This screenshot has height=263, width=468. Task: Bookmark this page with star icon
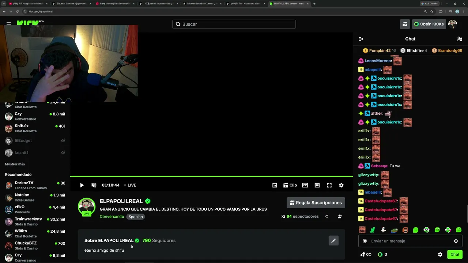point(432,12)
